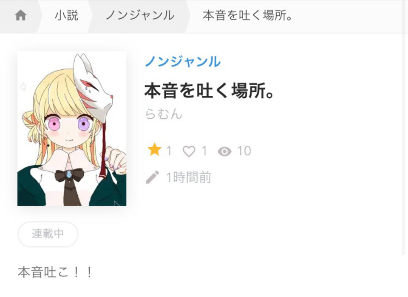
Task: Open the ノンジャンル breadcrumb in top bar
Action: point(140,15)
